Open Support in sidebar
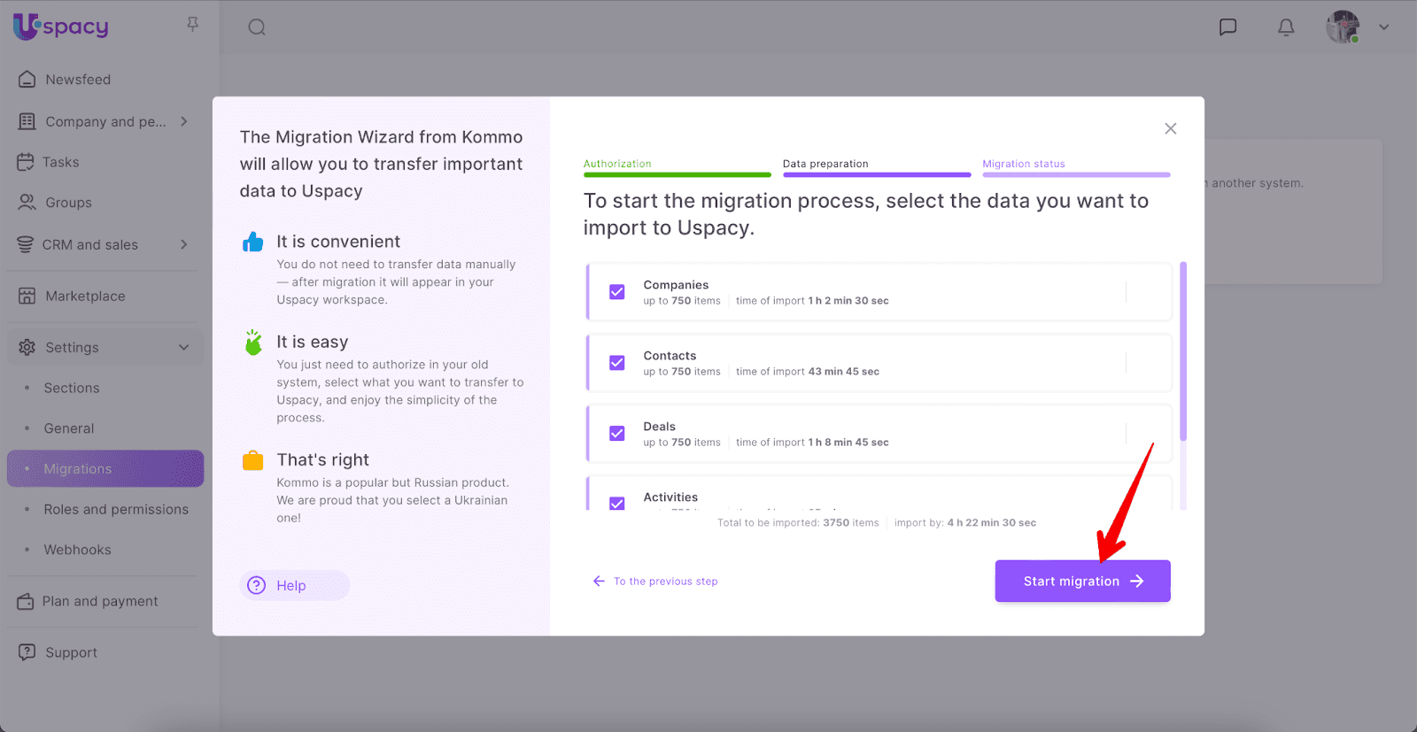The image size is (1417, 732). coord(71,652)
